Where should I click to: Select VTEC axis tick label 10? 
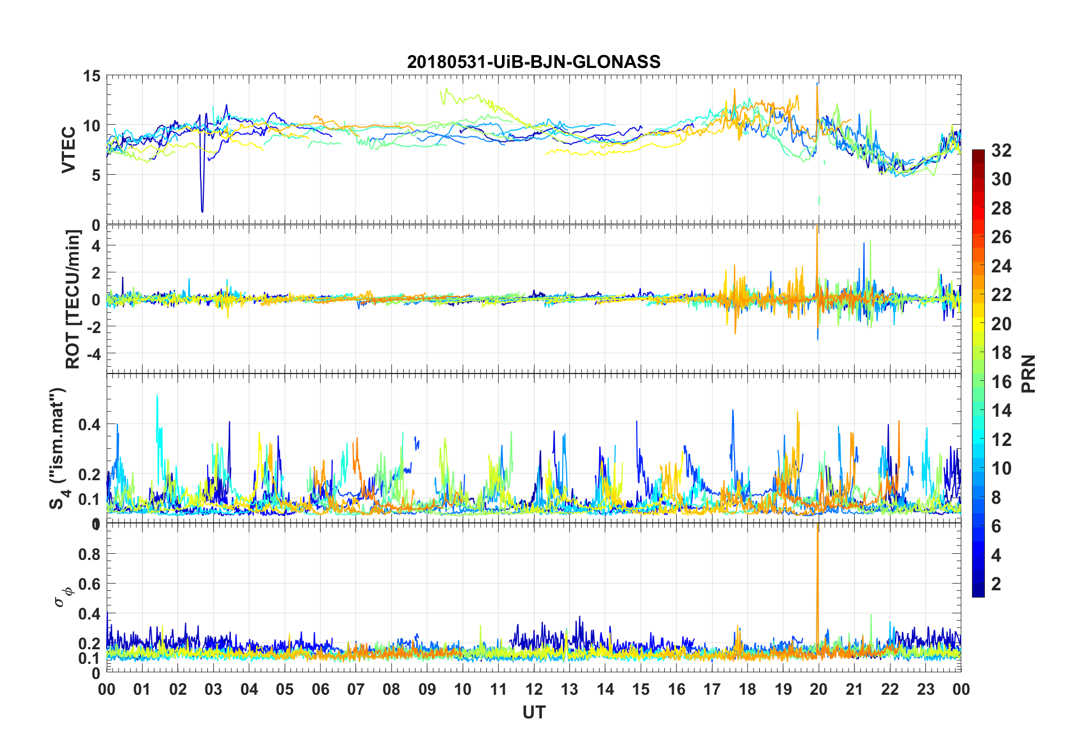point(91,125)
